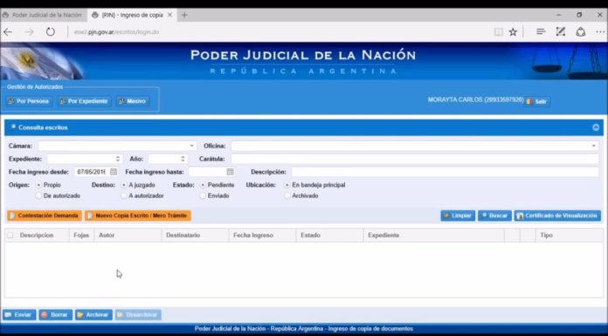The width and height of the screenshot is (608, 336).
Task: Select Destino A juzgado option
Action: point(124,185)
